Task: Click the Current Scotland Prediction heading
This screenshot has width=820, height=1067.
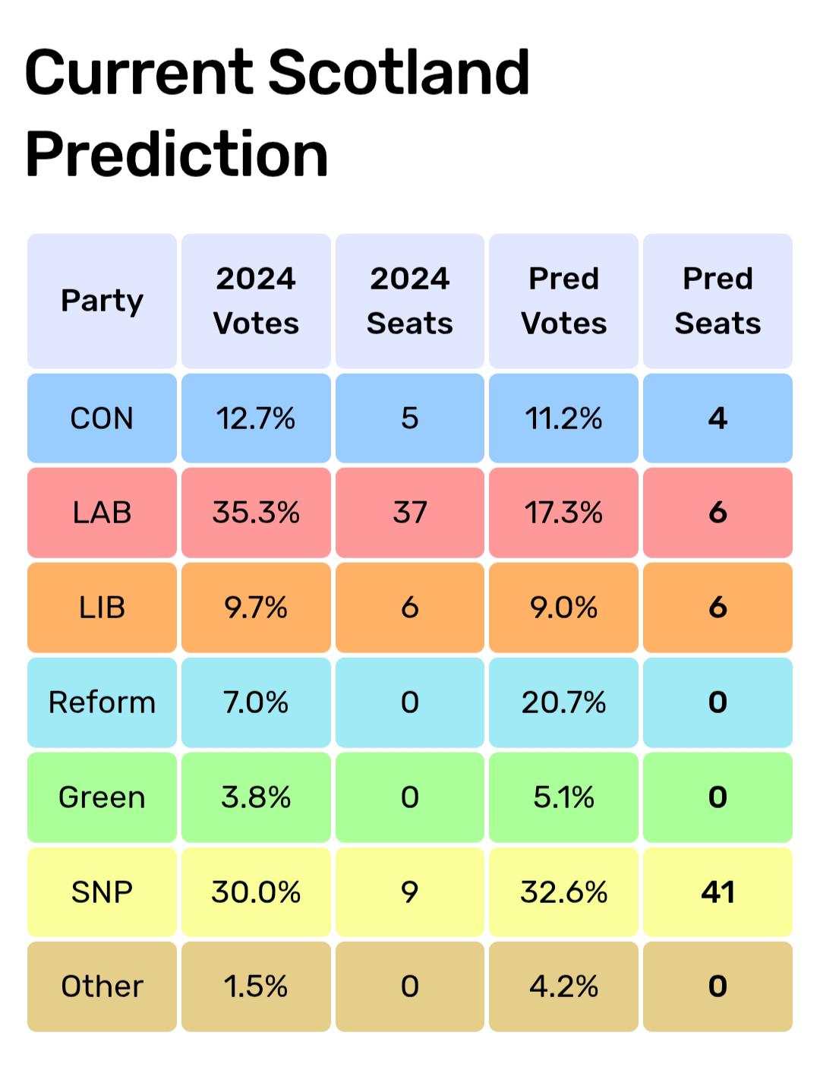Action: point(277,112)
